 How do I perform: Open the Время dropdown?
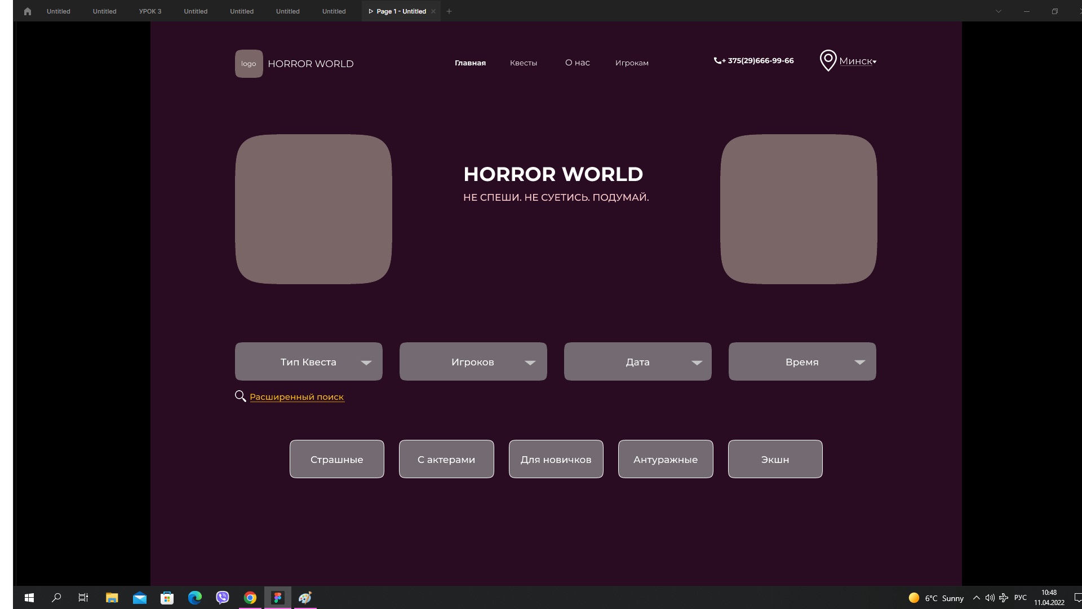pyautogui.click(x=802, y=361)
